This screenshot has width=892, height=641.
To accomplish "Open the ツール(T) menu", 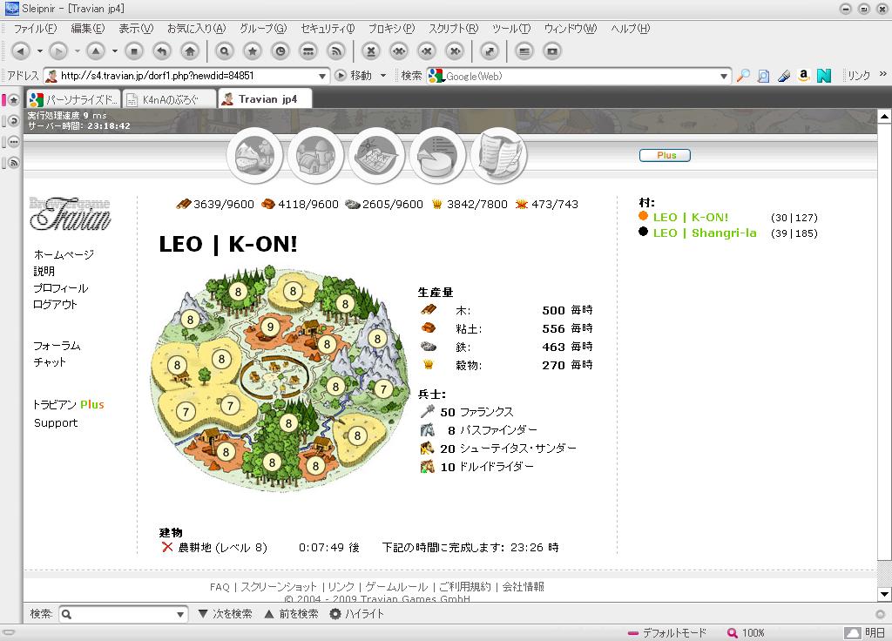I will coord(511,29).
